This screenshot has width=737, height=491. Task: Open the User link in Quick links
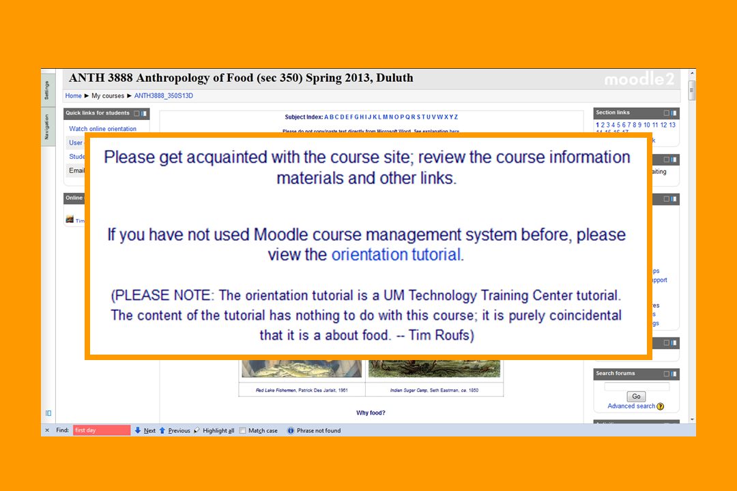(76, 143)
